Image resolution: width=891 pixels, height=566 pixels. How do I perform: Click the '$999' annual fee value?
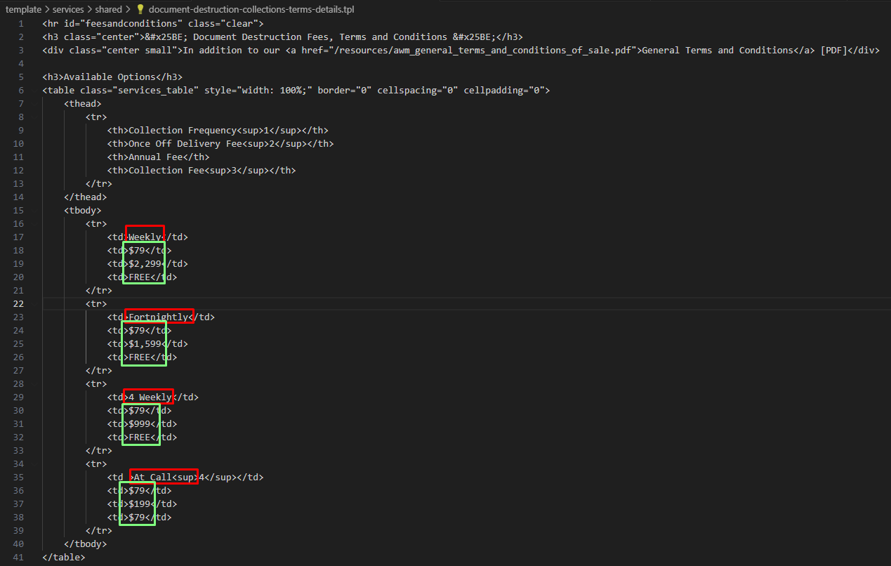point(140,423)
